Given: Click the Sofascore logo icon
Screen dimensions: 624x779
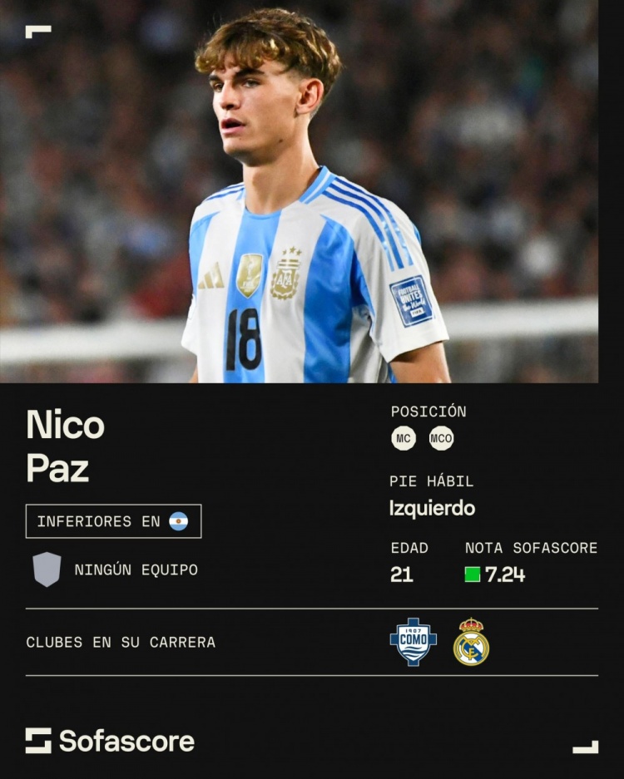Looking at the screenshot, I should tap(38, 741).
